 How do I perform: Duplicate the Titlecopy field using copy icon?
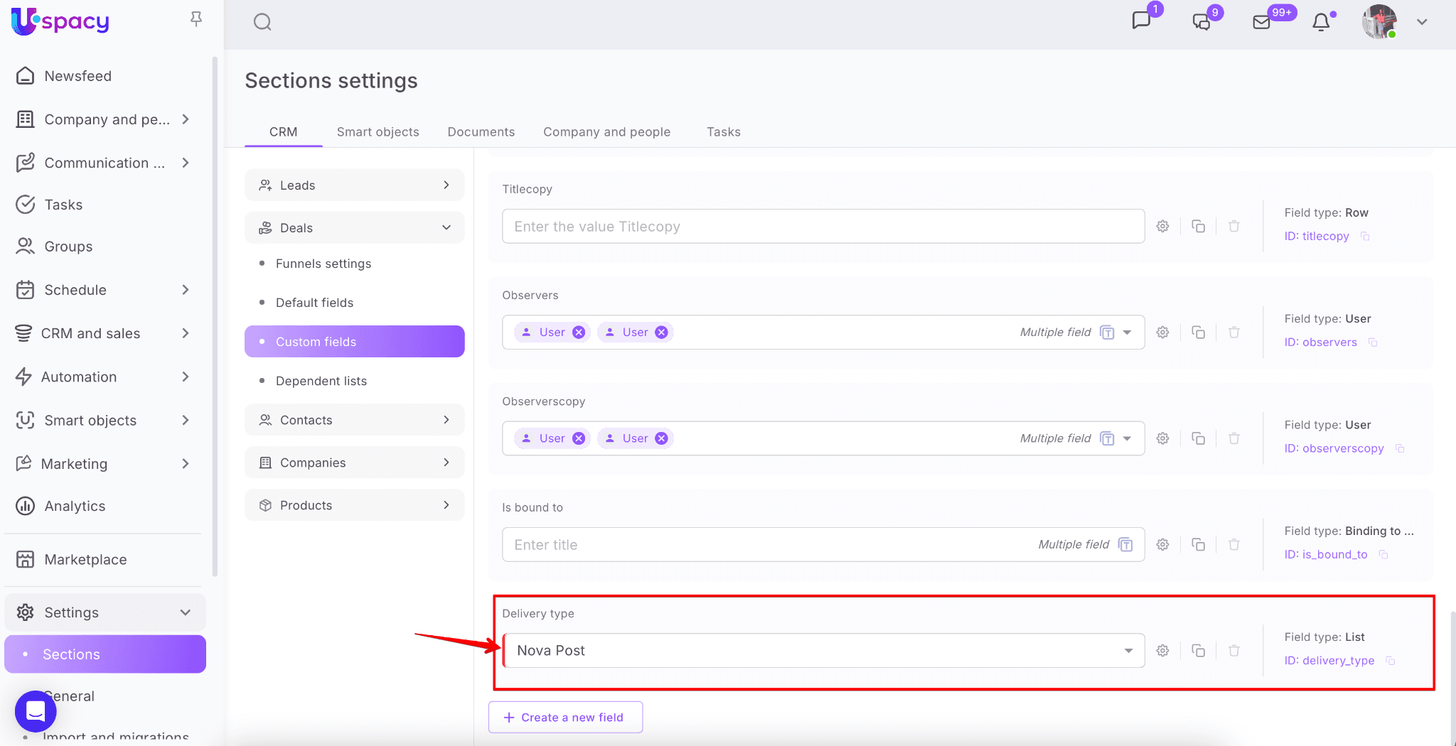click(x=1198, y=227)
